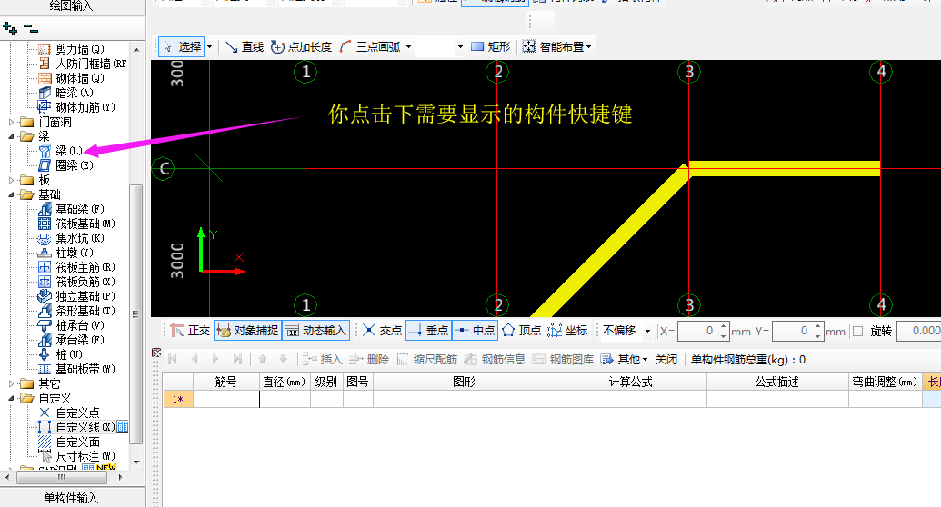Expand the 板 folder
Viewport: 941px width, 507px height.
tap(12, 180)
